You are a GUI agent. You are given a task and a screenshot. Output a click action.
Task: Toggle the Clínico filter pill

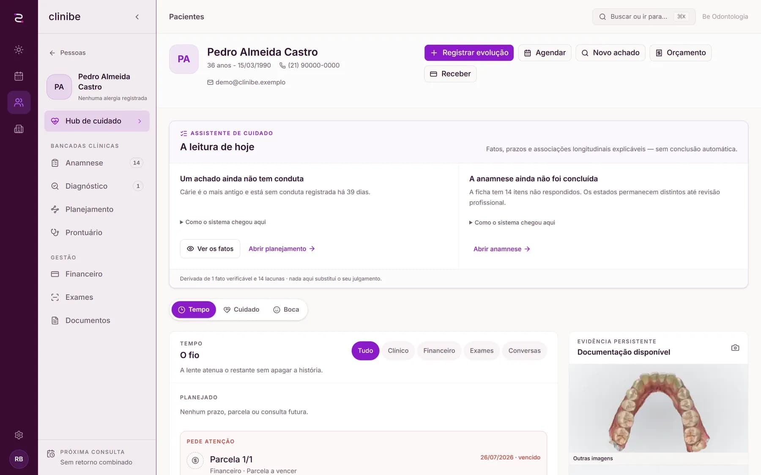pyautogui.click(x=398, y=351)
